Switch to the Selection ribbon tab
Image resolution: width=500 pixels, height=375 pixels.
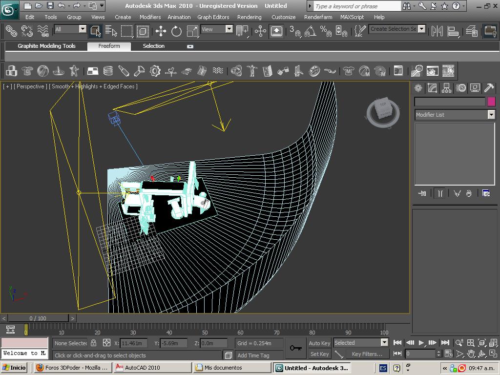coord(153,46)
